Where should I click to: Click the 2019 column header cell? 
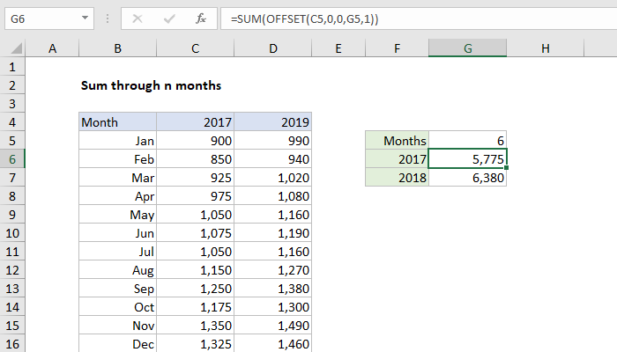(x=272, y=122)
